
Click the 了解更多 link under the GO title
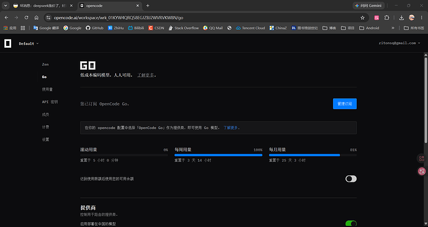146,75
